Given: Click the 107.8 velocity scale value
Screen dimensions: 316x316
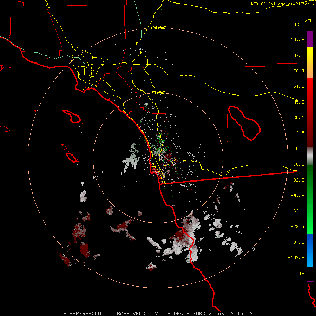Looking at the screenshot, I should [297, 39].
